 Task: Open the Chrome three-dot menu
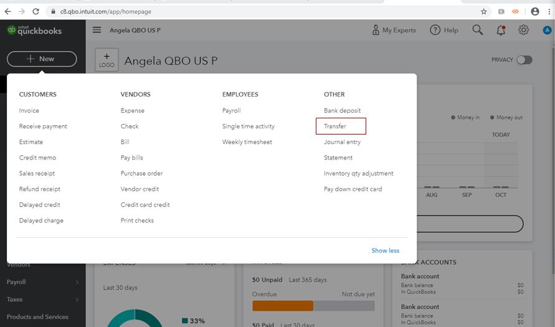click(x=549, y=11)
